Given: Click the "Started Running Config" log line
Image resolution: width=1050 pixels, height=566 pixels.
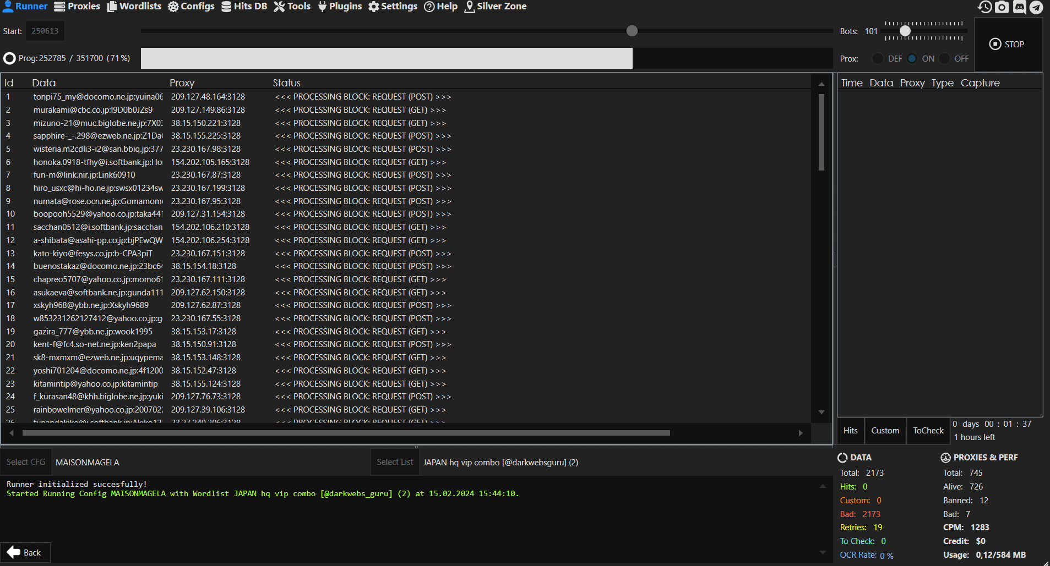Looking at the screenshot, I should pyautogui.click(x=263, y=493).
